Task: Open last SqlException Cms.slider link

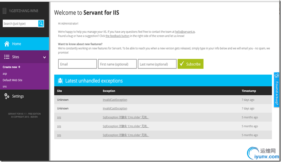Action: coord(126,135)
